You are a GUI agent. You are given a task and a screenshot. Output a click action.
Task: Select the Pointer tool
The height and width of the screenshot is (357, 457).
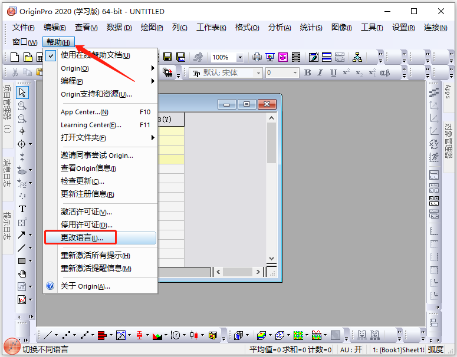[x=22, y=92]
